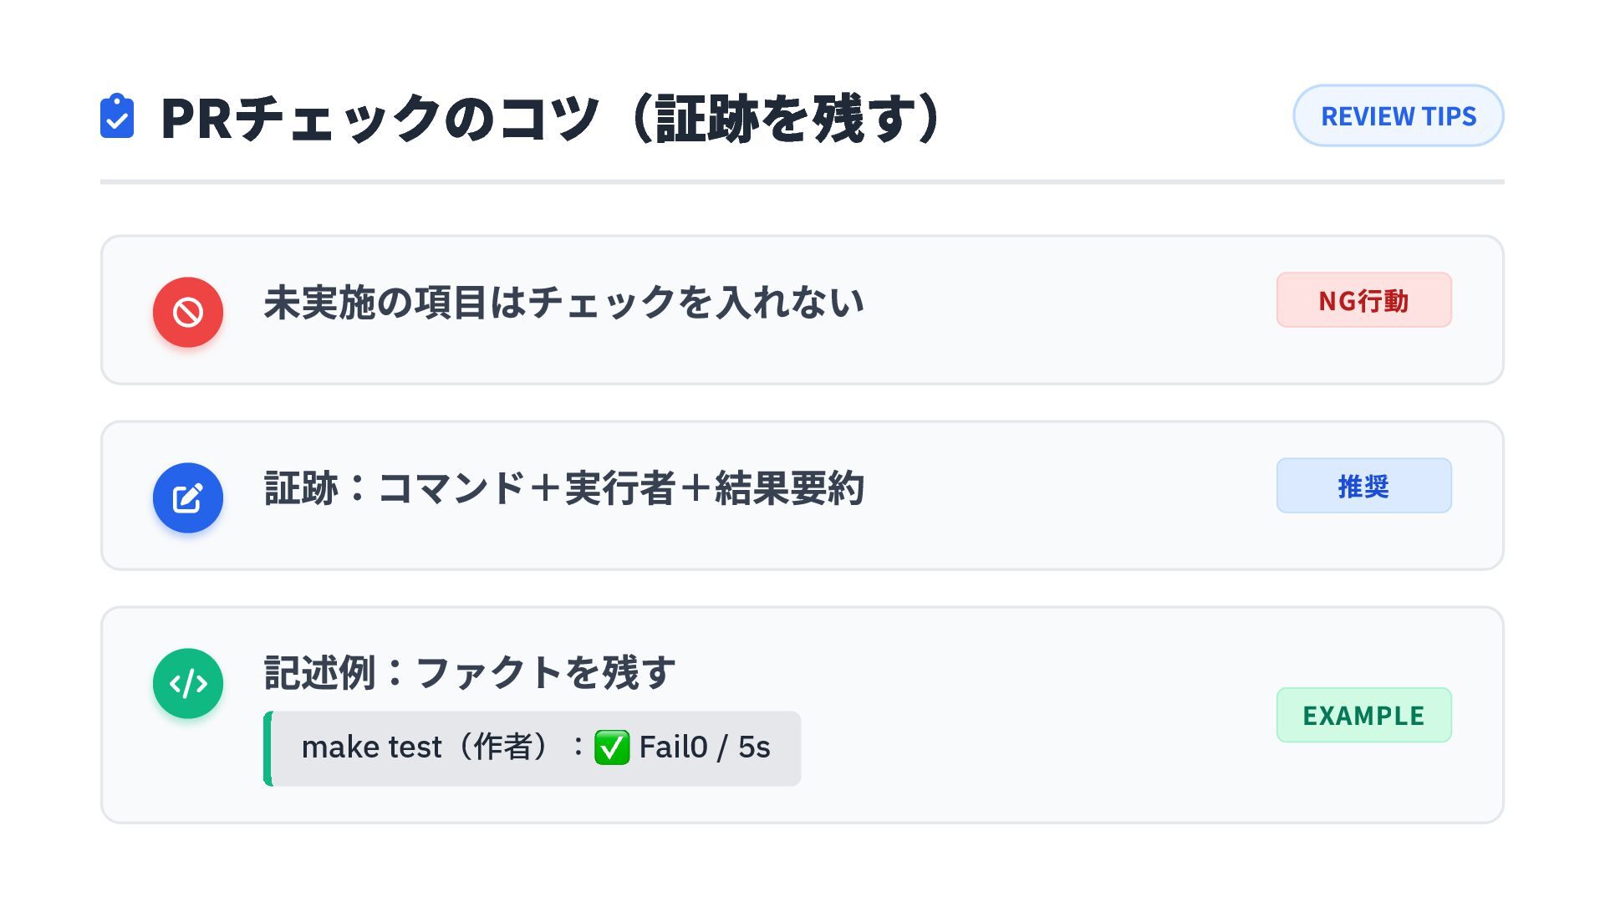Click the green code brackets icon
1605x903 pixels.
[x=188, y=683]
